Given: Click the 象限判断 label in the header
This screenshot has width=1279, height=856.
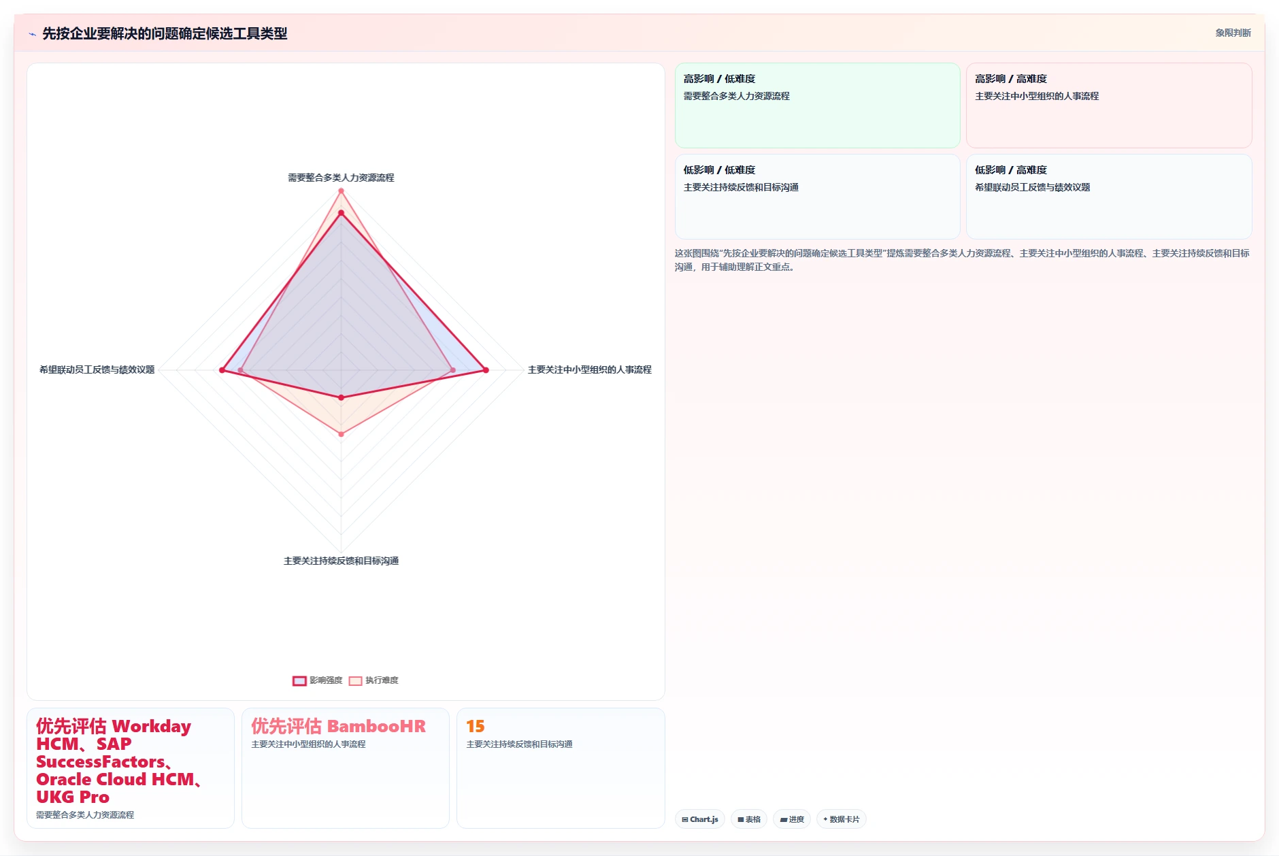Looking at the screenshot, I should 1233,33.
